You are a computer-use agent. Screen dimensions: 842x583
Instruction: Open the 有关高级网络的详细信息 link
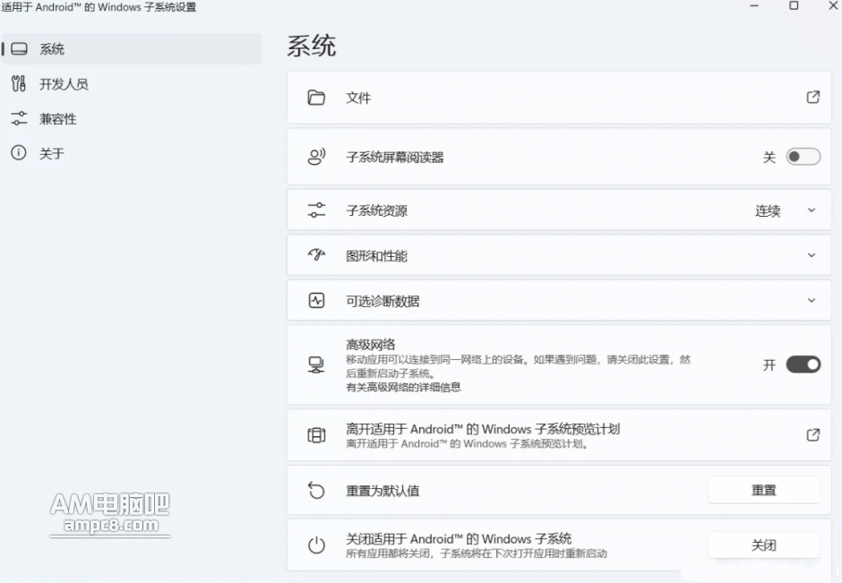[403, 387]
